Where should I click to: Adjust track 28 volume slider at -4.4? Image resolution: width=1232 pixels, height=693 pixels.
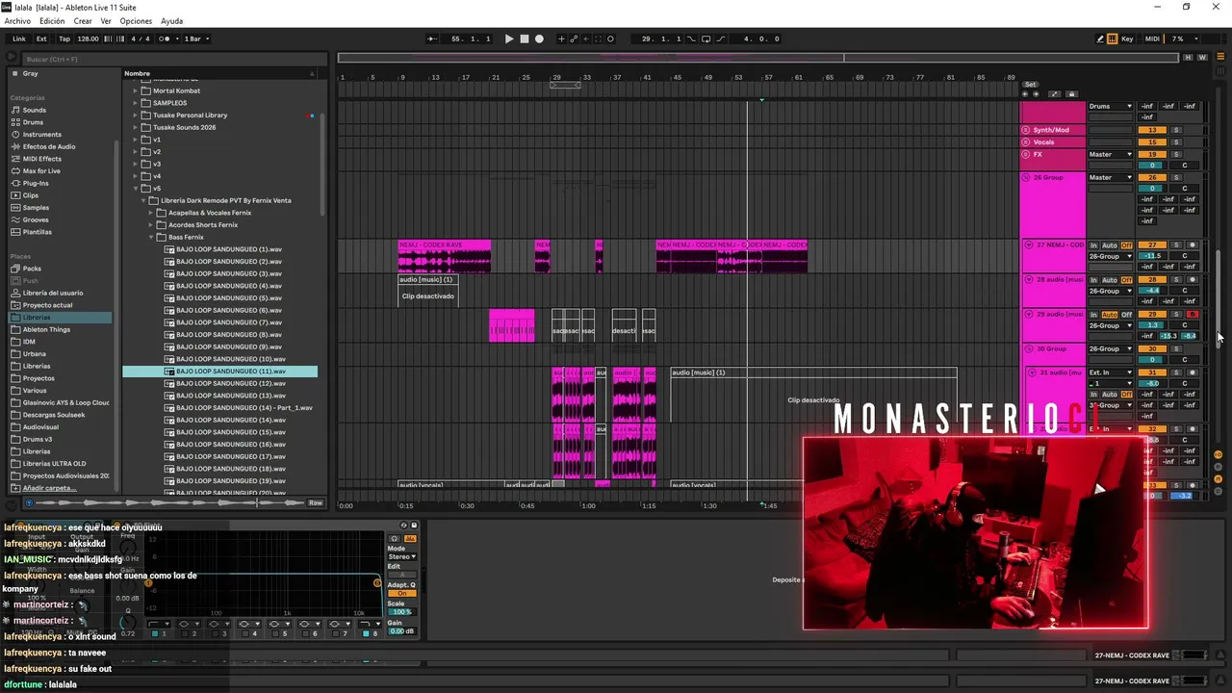click(x=1152, y=291)
